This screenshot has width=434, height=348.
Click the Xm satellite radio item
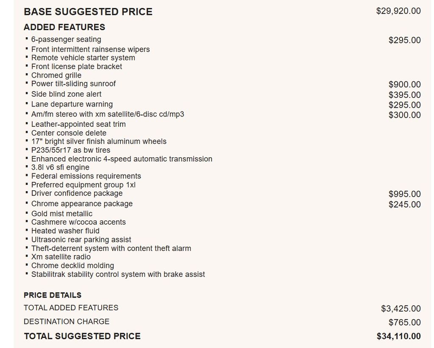[x=61, y=256]
